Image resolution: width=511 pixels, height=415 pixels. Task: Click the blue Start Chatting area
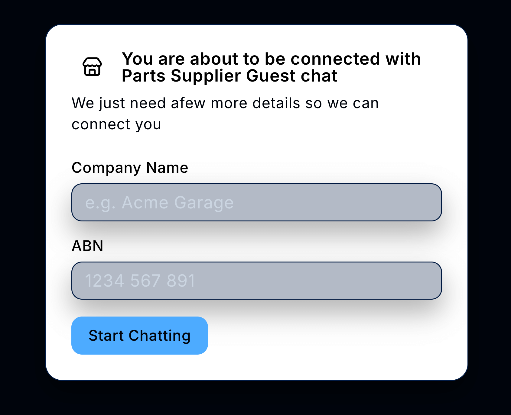(139, 335)
